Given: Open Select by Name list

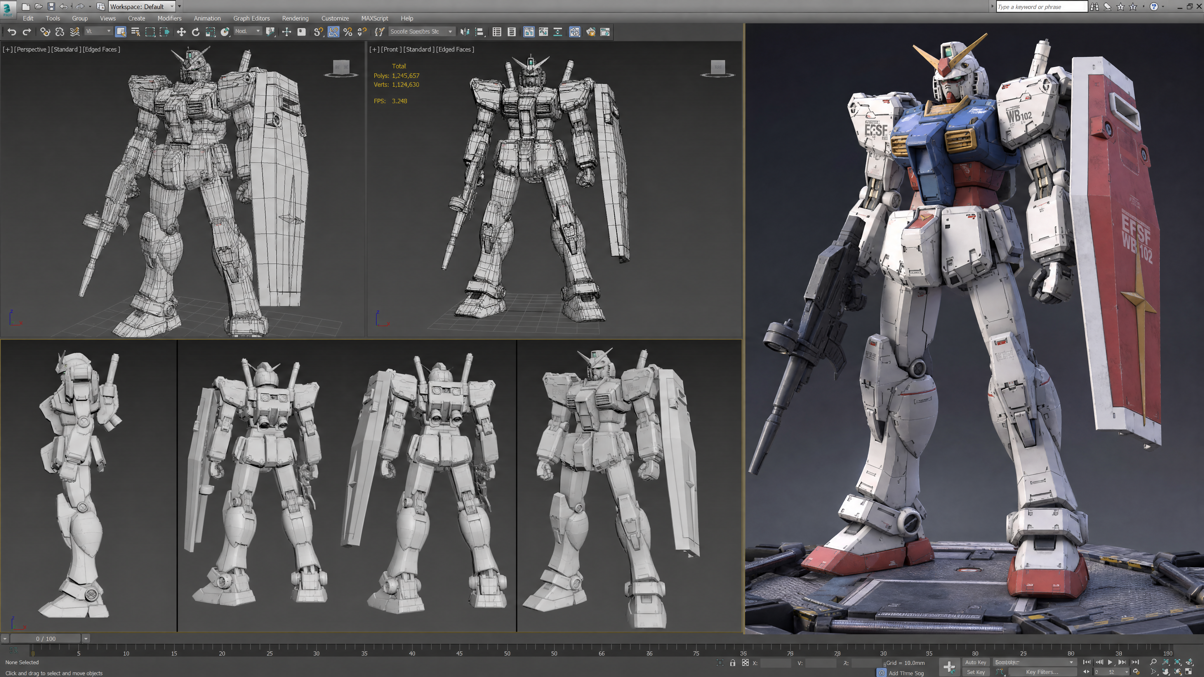Looking at the screenshot, I should 135,32.
